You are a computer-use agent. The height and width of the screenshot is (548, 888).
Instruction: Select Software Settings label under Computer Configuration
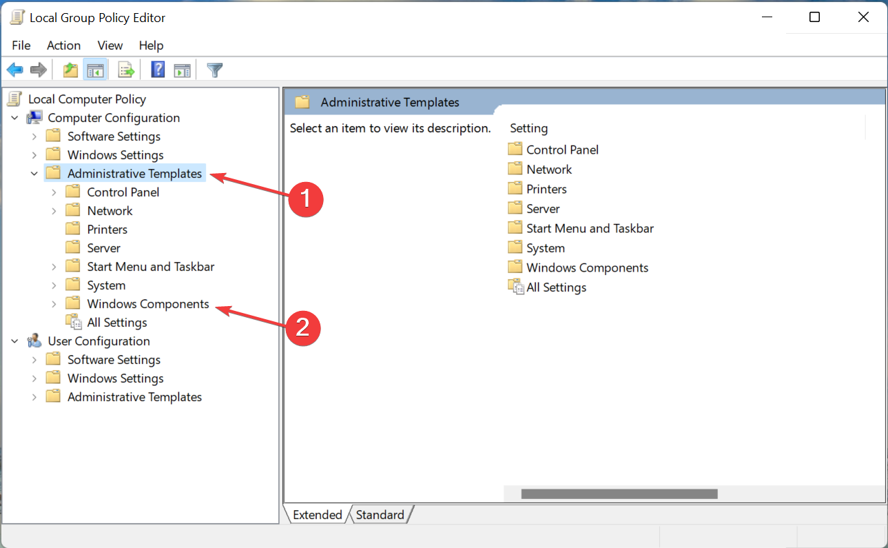coord(114,136)
